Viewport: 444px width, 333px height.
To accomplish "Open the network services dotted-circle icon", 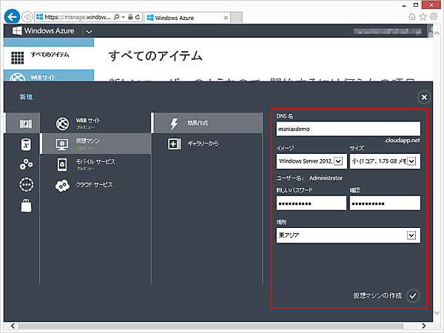I will point(26,185).
